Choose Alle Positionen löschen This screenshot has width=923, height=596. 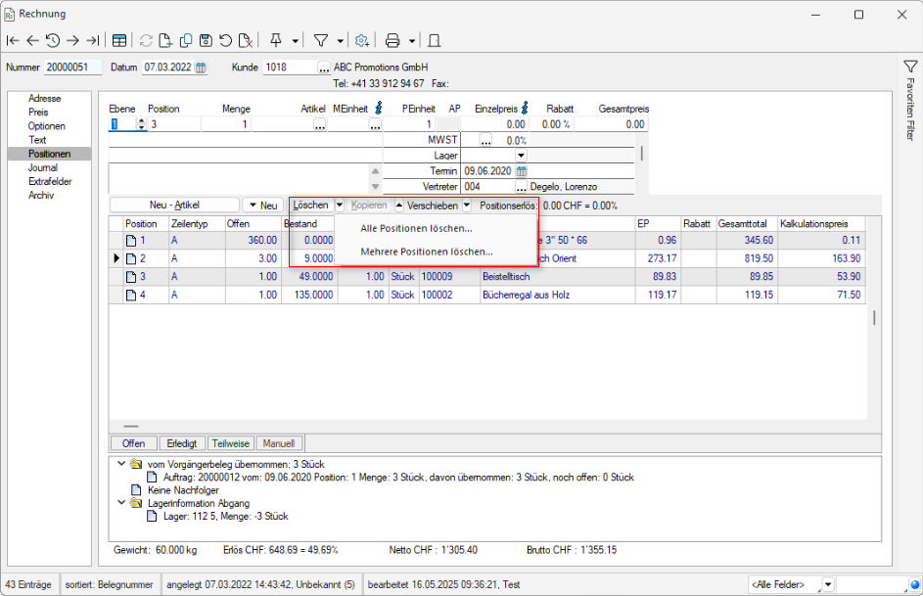416,228
